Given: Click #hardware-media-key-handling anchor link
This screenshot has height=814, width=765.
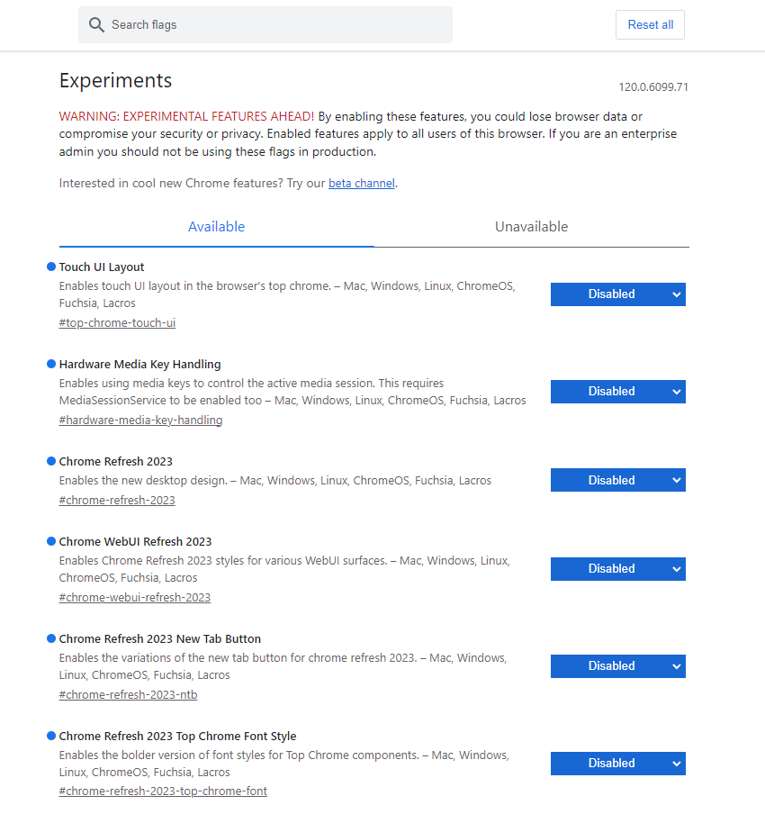Looking at the screenshot, I should [x=140, y=420].
